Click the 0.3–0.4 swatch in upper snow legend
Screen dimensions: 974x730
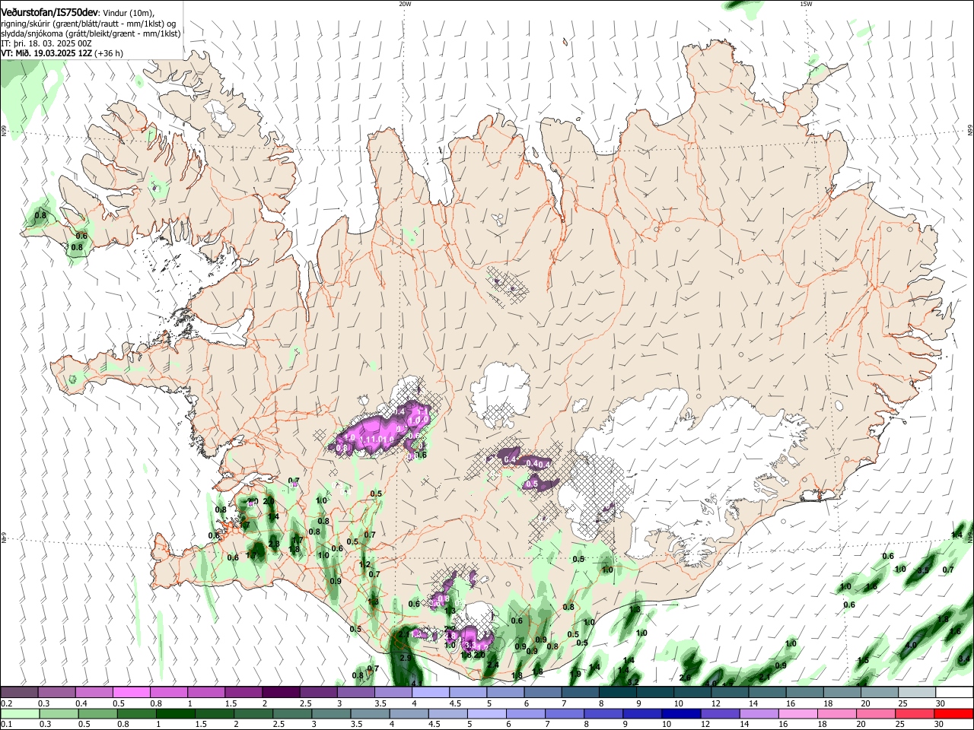57,693
